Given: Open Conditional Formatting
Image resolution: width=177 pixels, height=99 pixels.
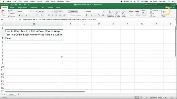Looking at the screenshot, I should [x=110, y=14].
